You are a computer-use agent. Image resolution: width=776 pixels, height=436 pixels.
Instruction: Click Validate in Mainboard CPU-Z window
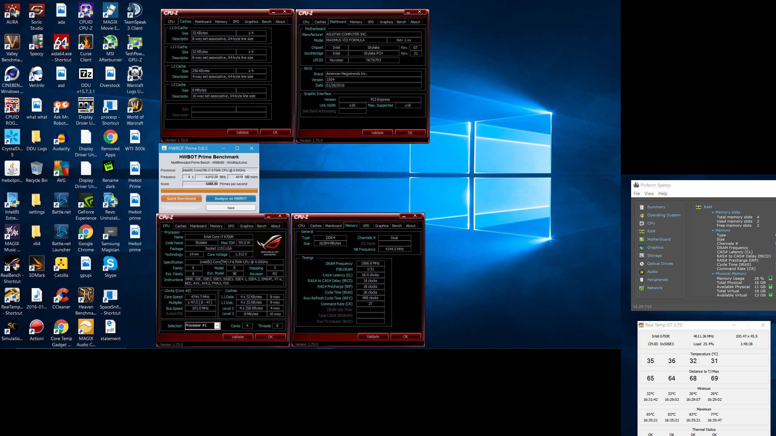(x=377, y=133)
